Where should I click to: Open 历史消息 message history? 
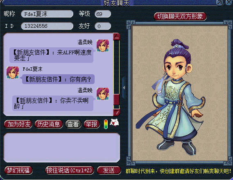pos(48,124)
